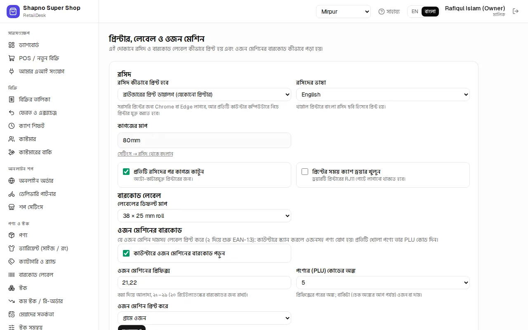This screenshot has height=330, width=528.
Task: Open the রসিদের ভাষা English dropdown
Action: click(x=383, y=94)
